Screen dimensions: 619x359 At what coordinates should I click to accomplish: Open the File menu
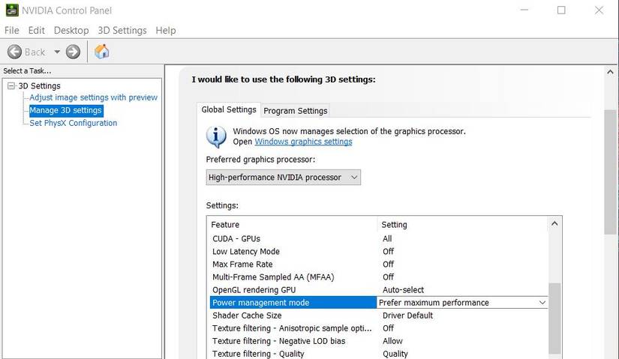pos(12,31)
